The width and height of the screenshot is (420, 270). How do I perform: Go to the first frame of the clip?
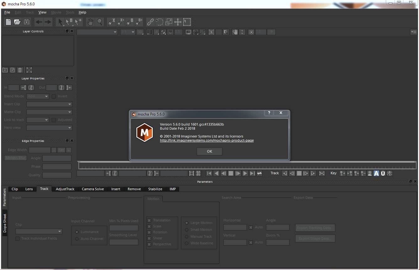pyautogui.click(x=209, y=173)
